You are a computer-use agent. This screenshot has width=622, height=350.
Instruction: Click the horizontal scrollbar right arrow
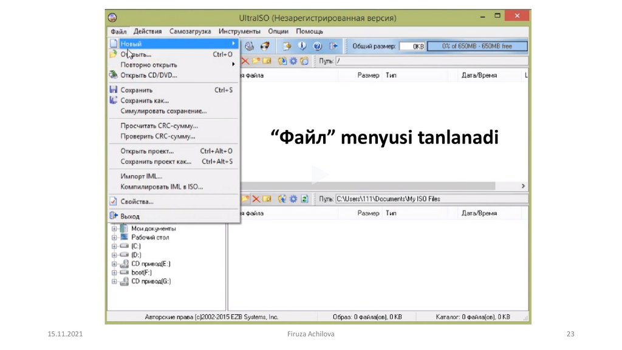coord(523,185)
